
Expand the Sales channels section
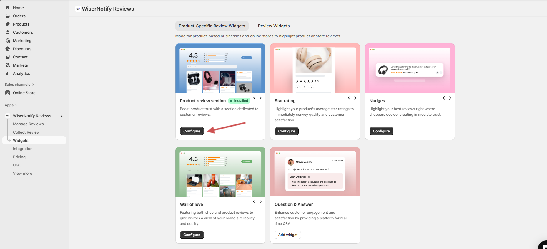pyautogui.click(x=33, y=85)
